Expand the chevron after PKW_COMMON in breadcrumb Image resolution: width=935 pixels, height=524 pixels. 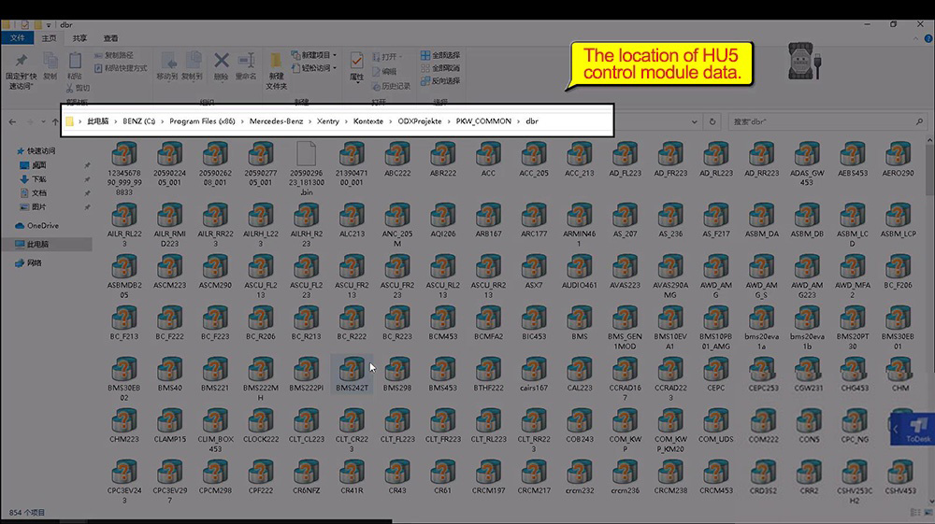click(519, 121)
